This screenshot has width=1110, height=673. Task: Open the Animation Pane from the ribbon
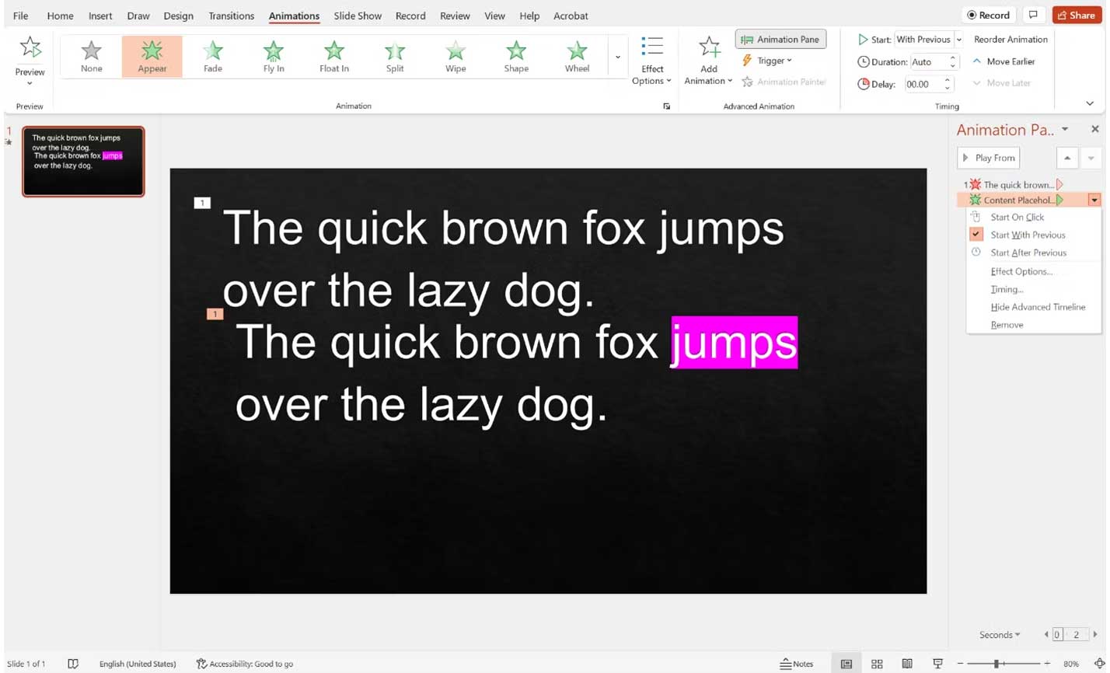(x=780, y=39)
